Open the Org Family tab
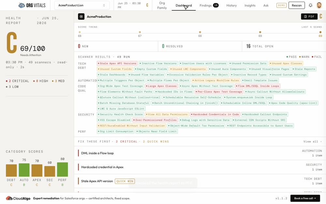This screenshot has height=204, width=326. pos(162,6)
